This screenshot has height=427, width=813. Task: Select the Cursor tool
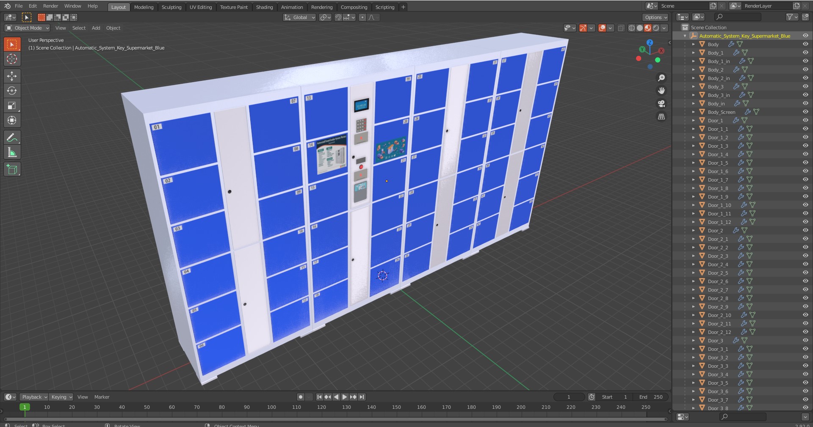(12, 59)
